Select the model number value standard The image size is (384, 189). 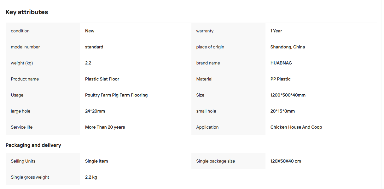(94, 47)
